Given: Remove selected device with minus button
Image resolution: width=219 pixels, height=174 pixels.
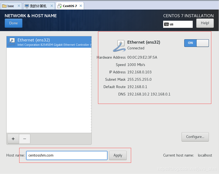Looking at the screenshot, I should [25, 139].
